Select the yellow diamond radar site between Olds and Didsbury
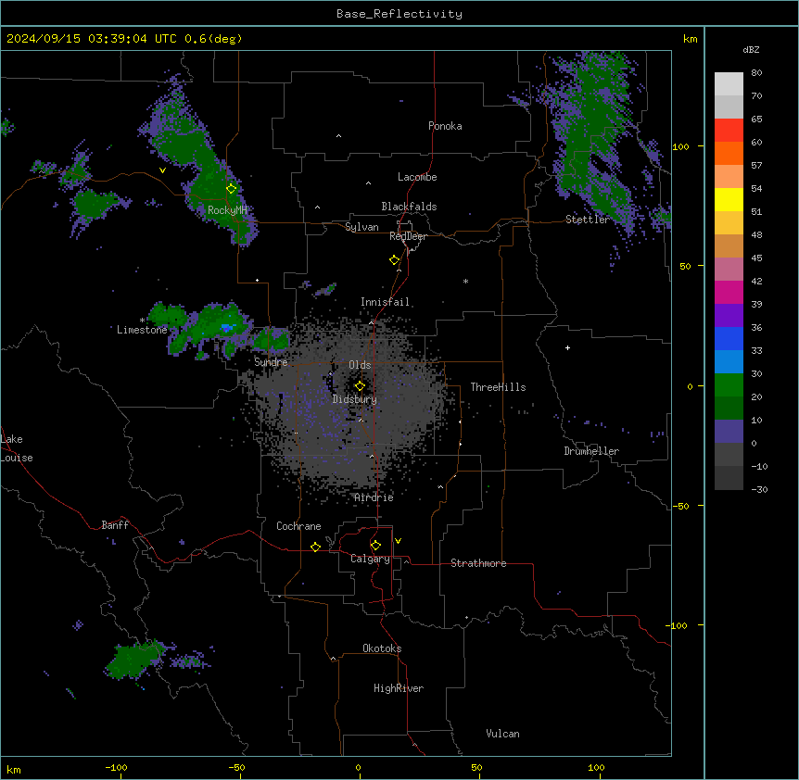This screenshot has height=780, width=799. (x=361, y=386)
